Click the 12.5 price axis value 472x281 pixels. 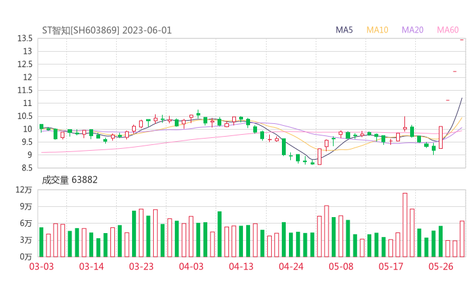[x=25, y=65]
